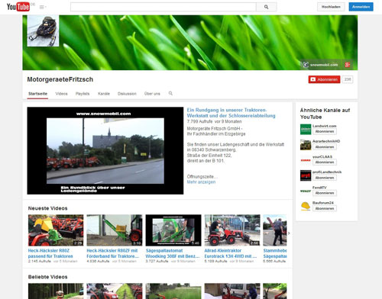The width and height of the screenshot is (382, 299).
Task: Show next videos with right arrow
Action: pyautogui.click(x=289, y=233)
